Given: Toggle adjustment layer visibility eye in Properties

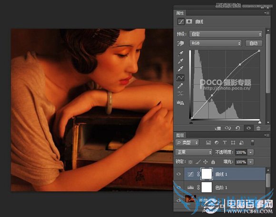Looking at the screenshot, I should [x=248, y=128].
